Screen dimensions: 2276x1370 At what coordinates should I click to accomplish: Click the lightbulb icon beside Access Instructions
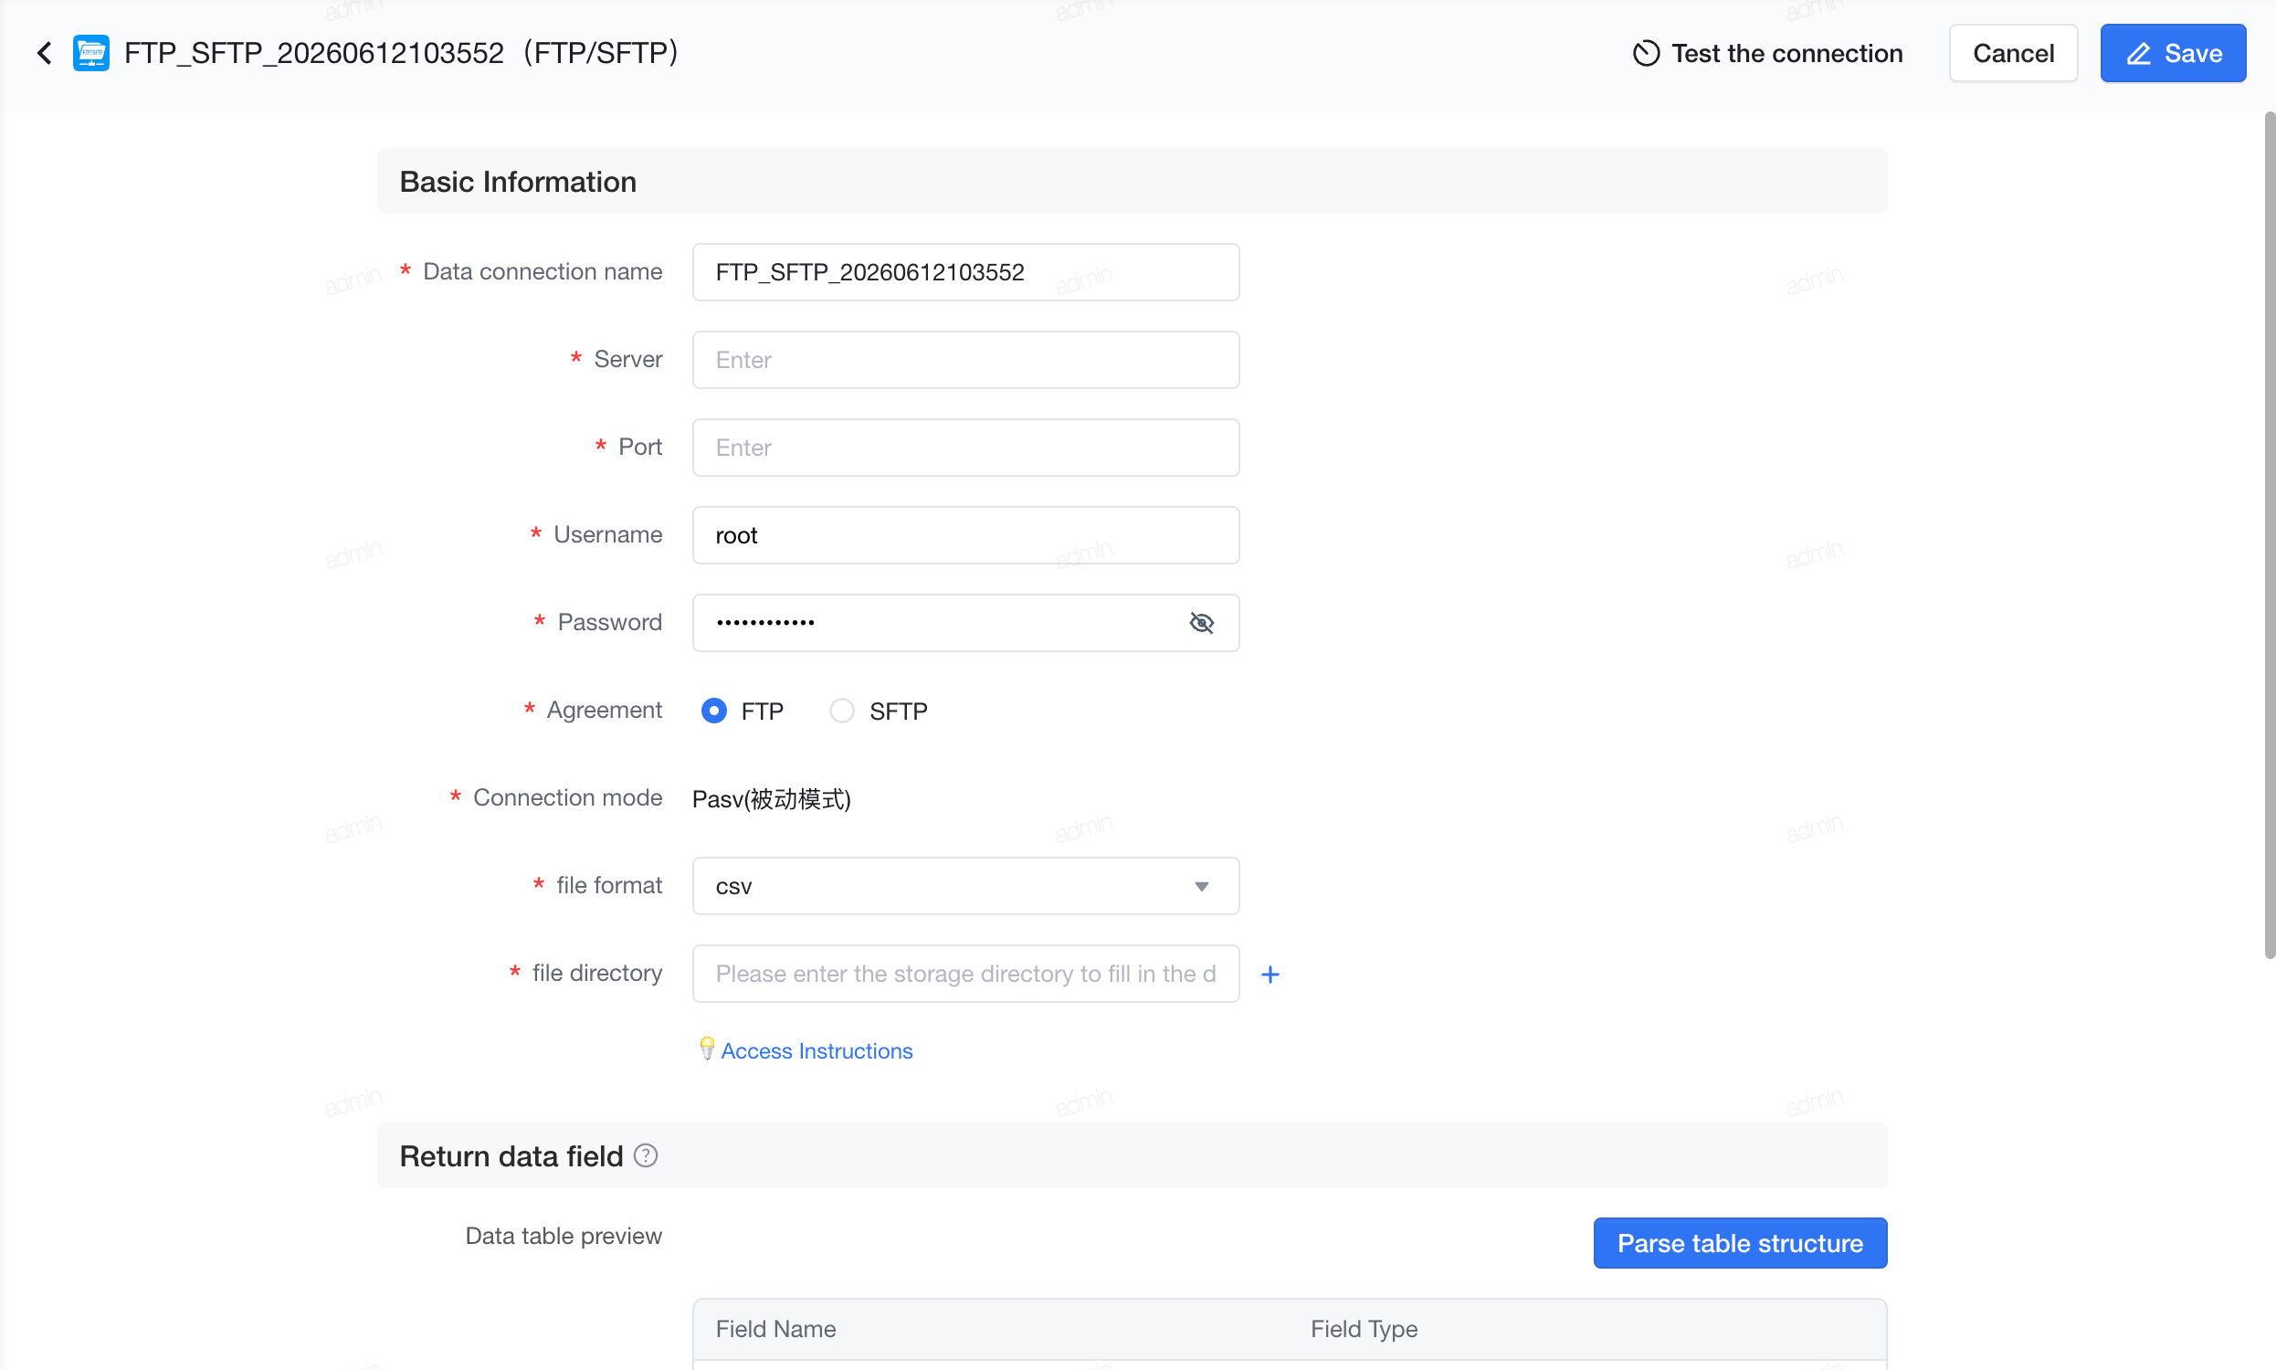(x=706, y=1049)
